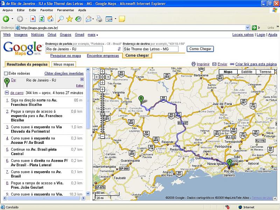Open the Editar menu
The width and height of the screenshot is (280, 210).
tap(21, 10)
